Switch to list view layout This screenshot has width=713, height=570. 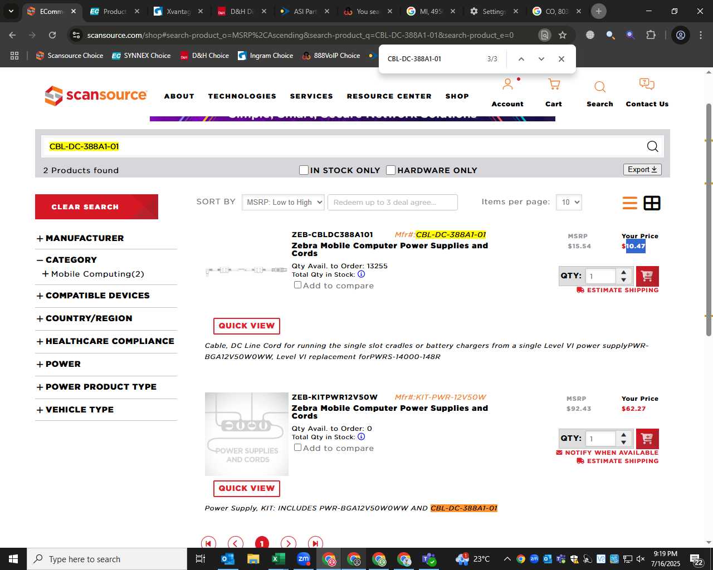[629, 203]
